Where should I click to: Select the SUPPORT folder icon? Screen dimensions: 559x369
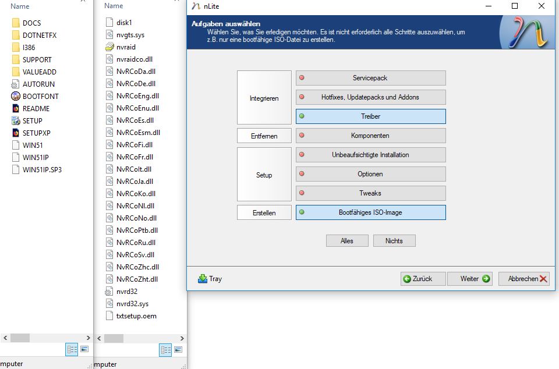(x=16, y=59)
